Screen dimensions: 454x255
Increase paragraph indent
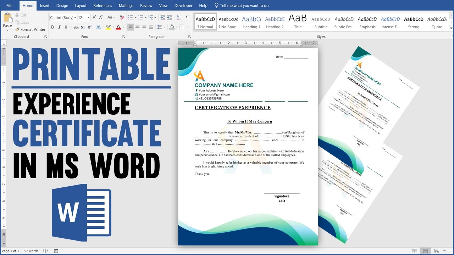[x=170, y=17]
